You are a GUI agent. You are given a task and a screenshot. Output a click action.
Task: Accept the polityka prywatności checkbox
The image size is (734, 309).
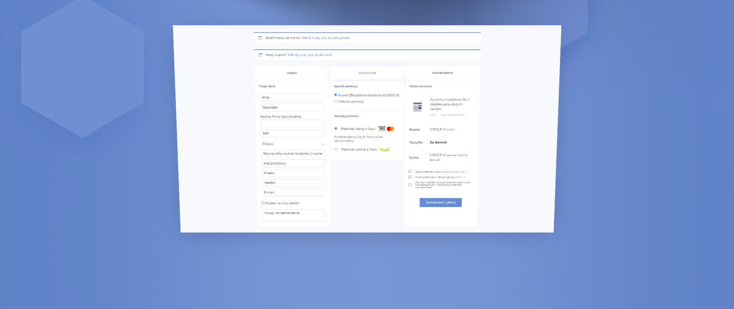coord(410,172)
